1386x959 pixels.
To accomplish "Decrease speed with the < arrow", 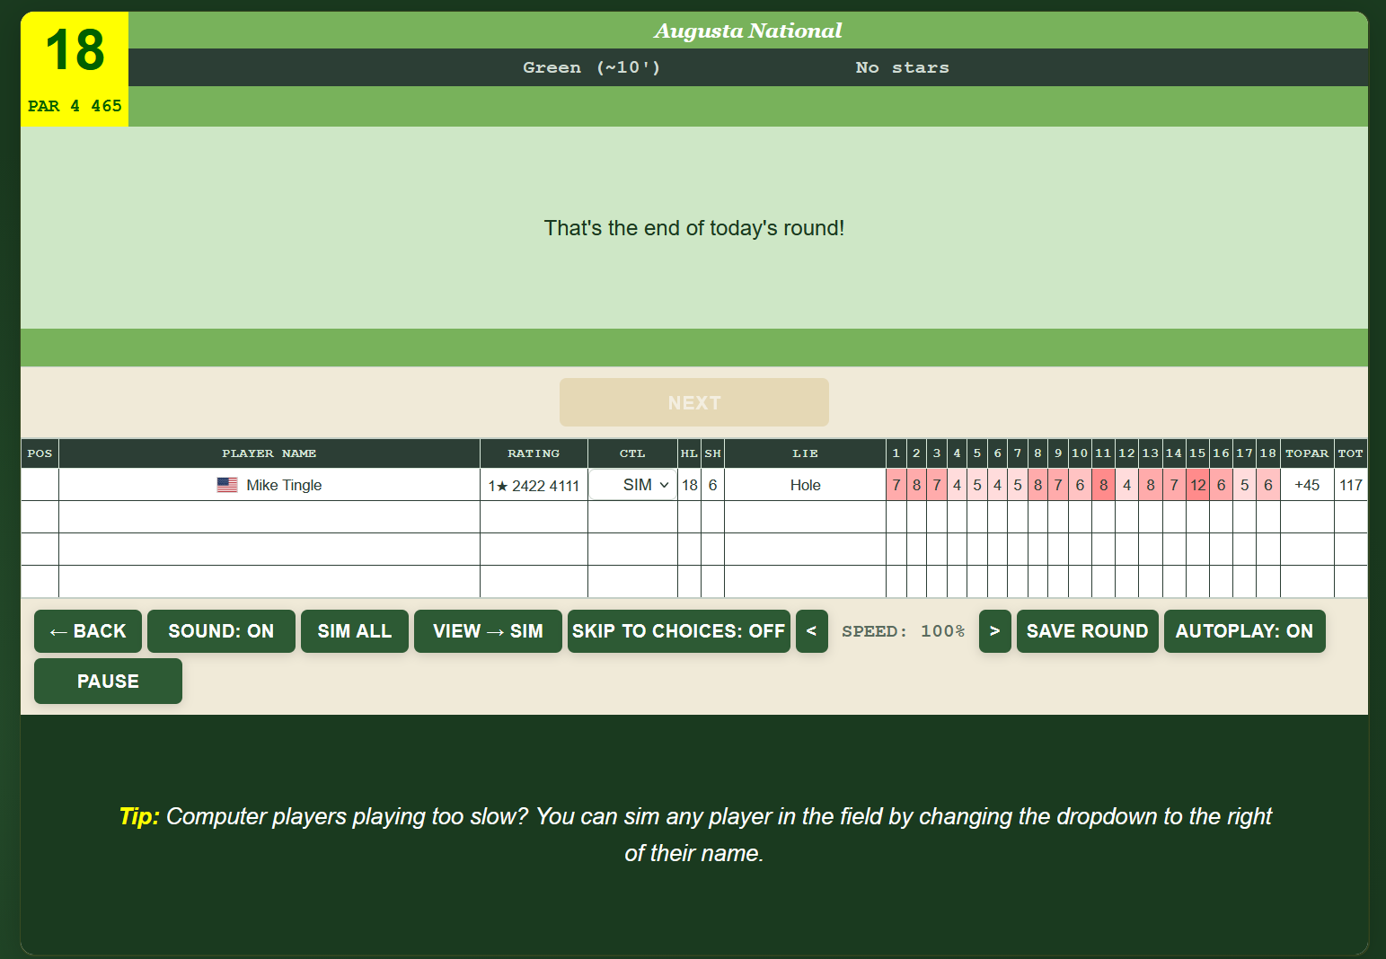I will [x=811, y=631].
